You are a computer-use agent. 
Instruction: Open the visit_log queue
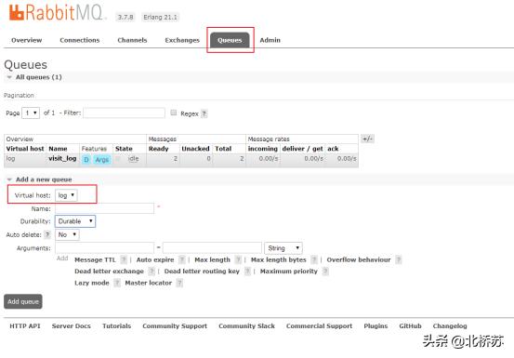pos(62,159)
